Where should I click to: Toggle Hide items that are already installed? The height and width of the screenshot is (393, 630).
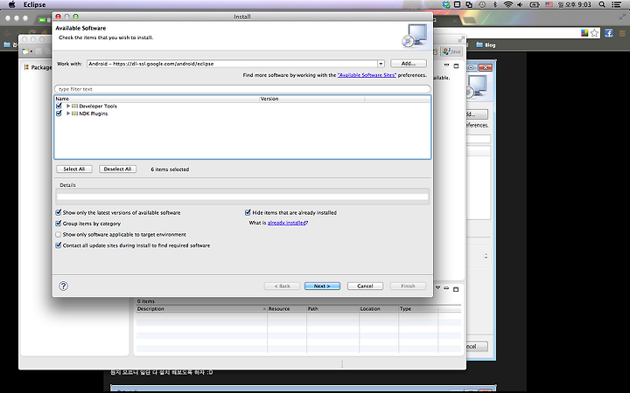click(248, 212)
